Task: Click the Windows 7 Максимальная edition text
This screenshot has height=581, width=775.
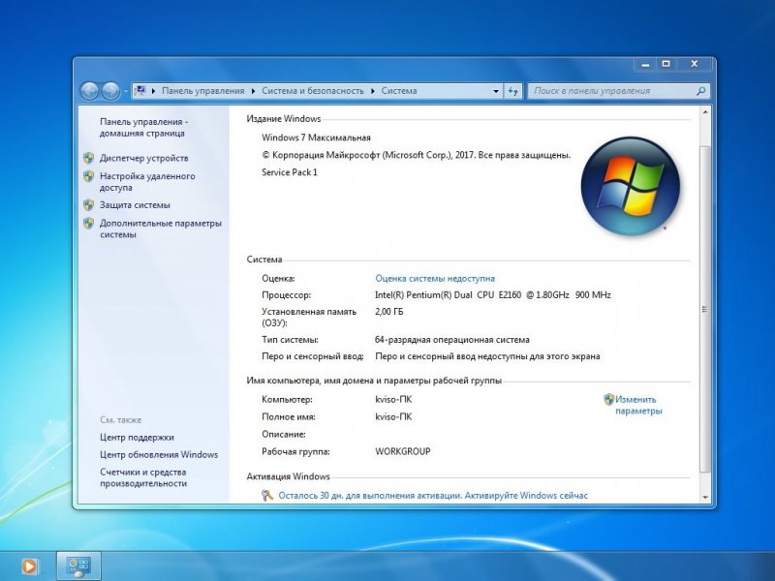Action: coord(317,138)
